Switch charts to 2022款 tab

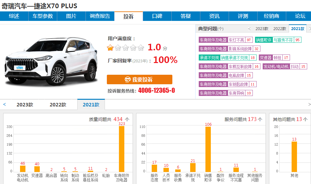pos(58,105)
